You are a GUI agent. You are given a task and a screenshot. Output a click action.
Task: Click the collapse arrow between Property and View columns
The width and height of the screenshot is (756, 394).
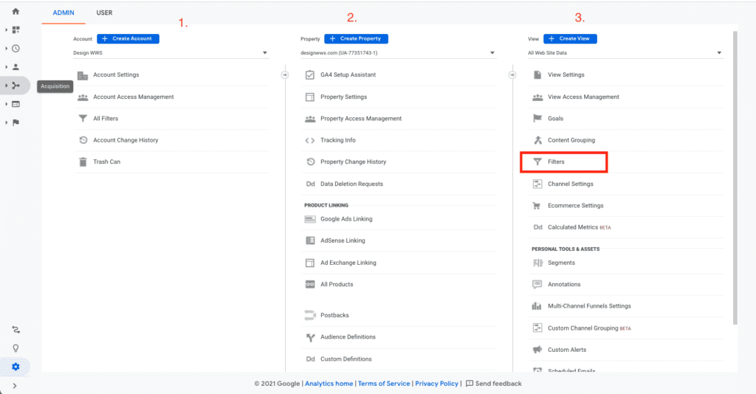[x=512, y=75]
